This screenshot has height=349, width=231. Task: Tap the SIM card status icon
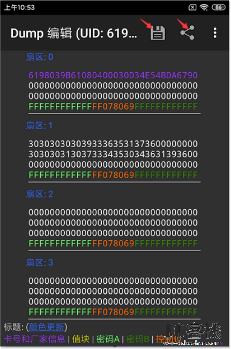pos(192,7)
